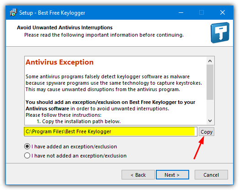
Task: Click the blue keylogger logo icon
Action: click(220, 33)
